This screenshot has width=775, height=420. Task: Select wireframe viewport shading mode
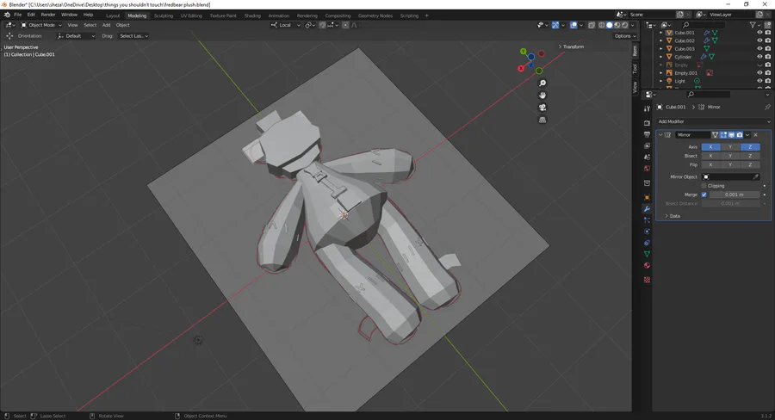point(602,25)
